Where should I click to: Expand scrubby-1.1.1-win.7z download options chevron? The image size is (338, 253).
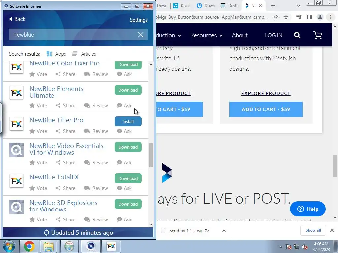coord(224,231)
